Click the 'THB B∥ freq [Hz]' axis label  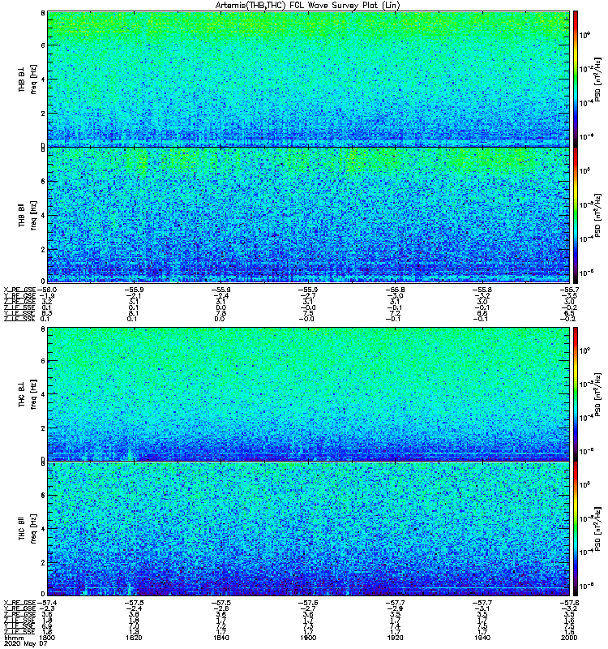click(28, 215)
